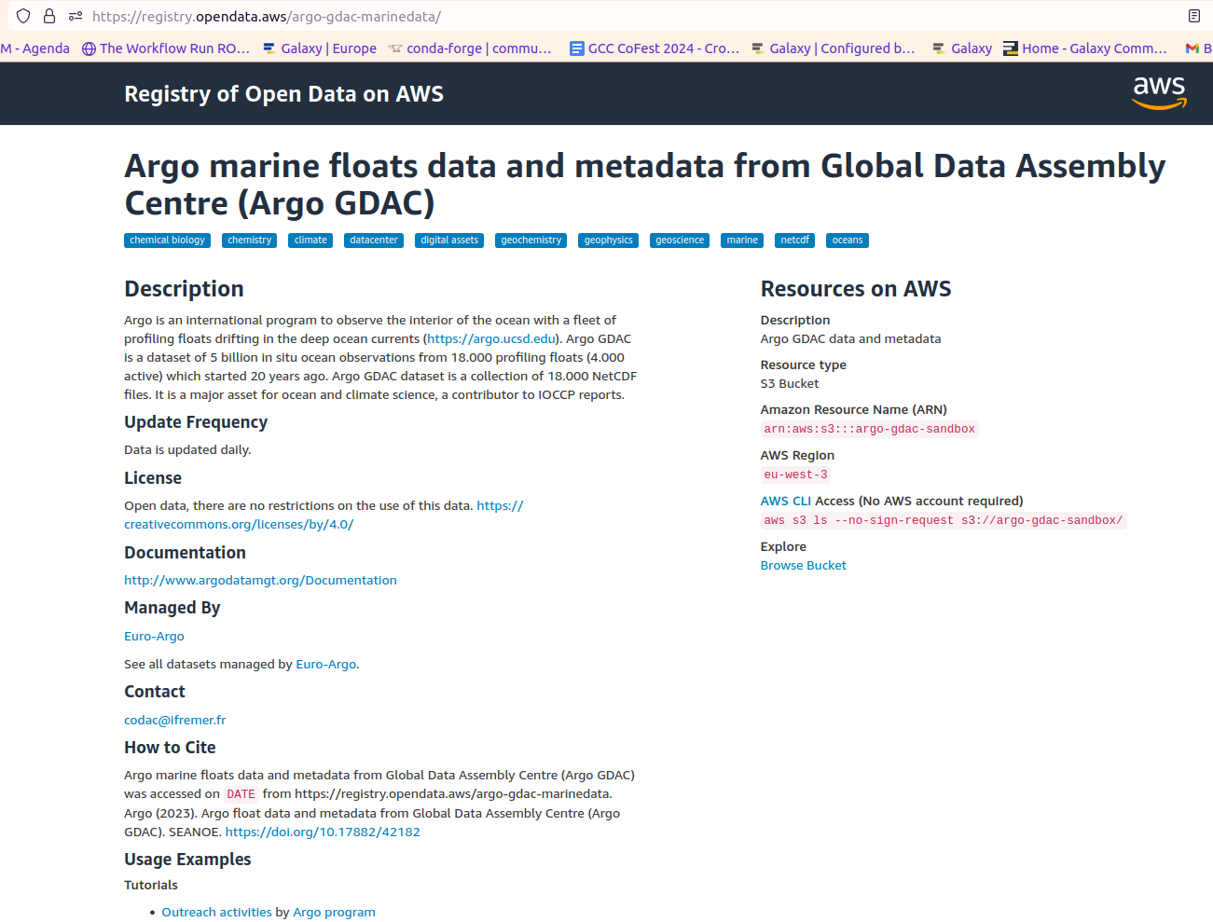Open the doi.org/10.17882/42182 link

coord(323,832)
